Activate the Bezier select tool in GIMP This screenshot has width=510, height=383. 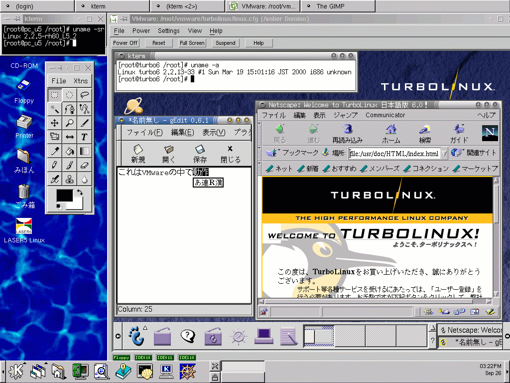pyautogui.click(x=69, y=109)
